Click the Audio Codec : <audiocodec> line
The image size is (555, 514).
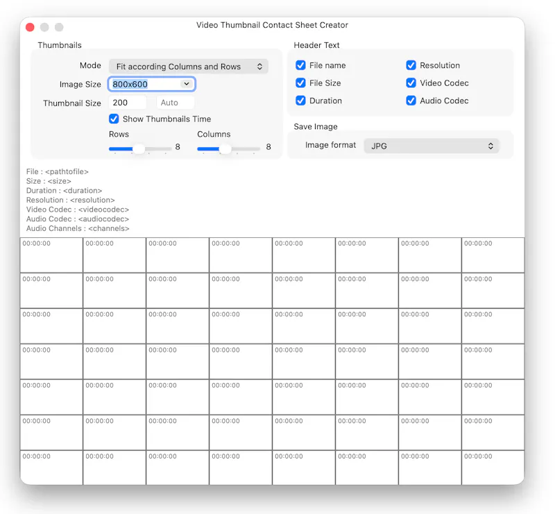(78, 219)
